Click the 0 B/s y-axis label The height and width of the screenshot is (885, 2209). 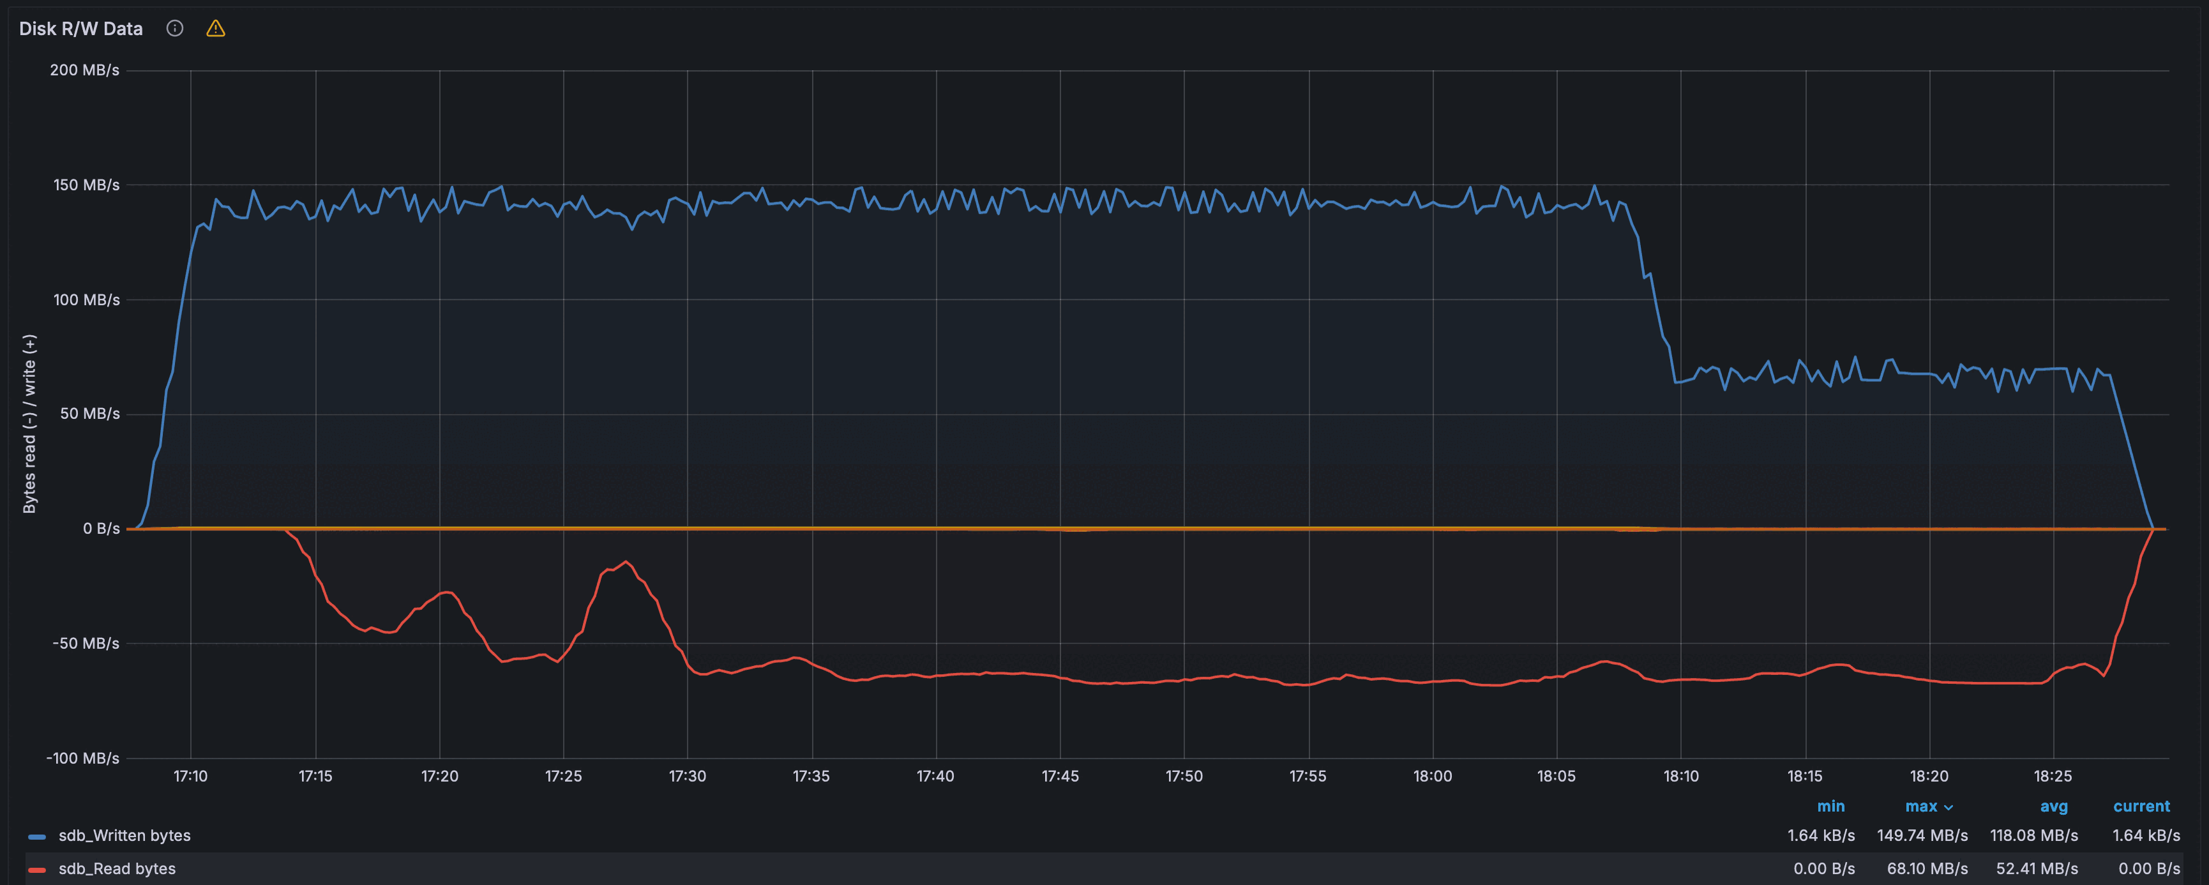click(x=101, y=528)
